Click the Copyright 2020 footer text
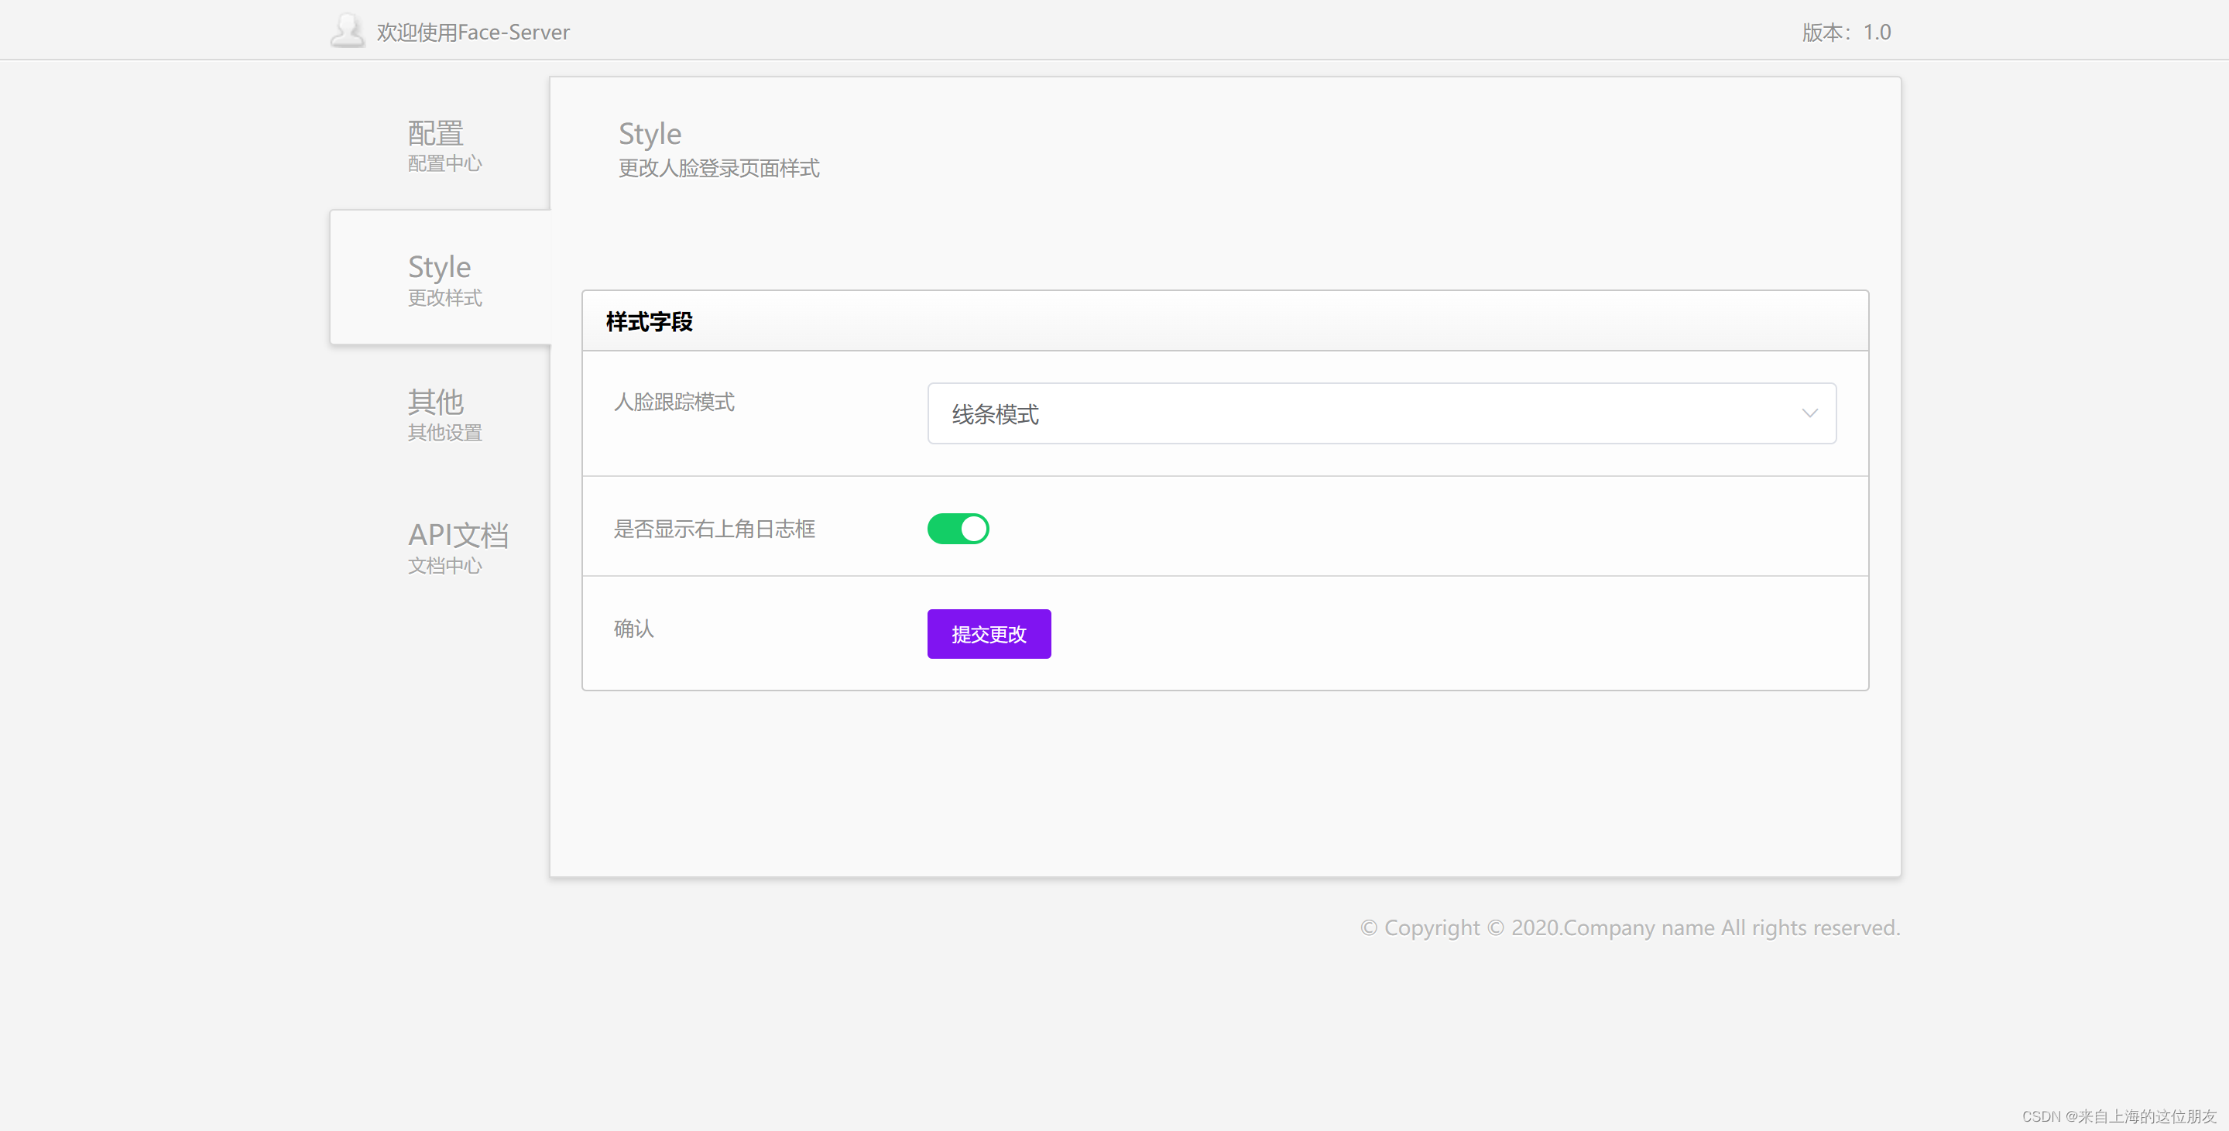This screenshot has width=2229, height=1131. pos(1629,927)
